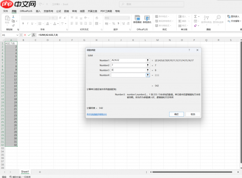Click the Decrease Indent icon
This screenshot has height=178, width=242.
click(x=86, y=23)
